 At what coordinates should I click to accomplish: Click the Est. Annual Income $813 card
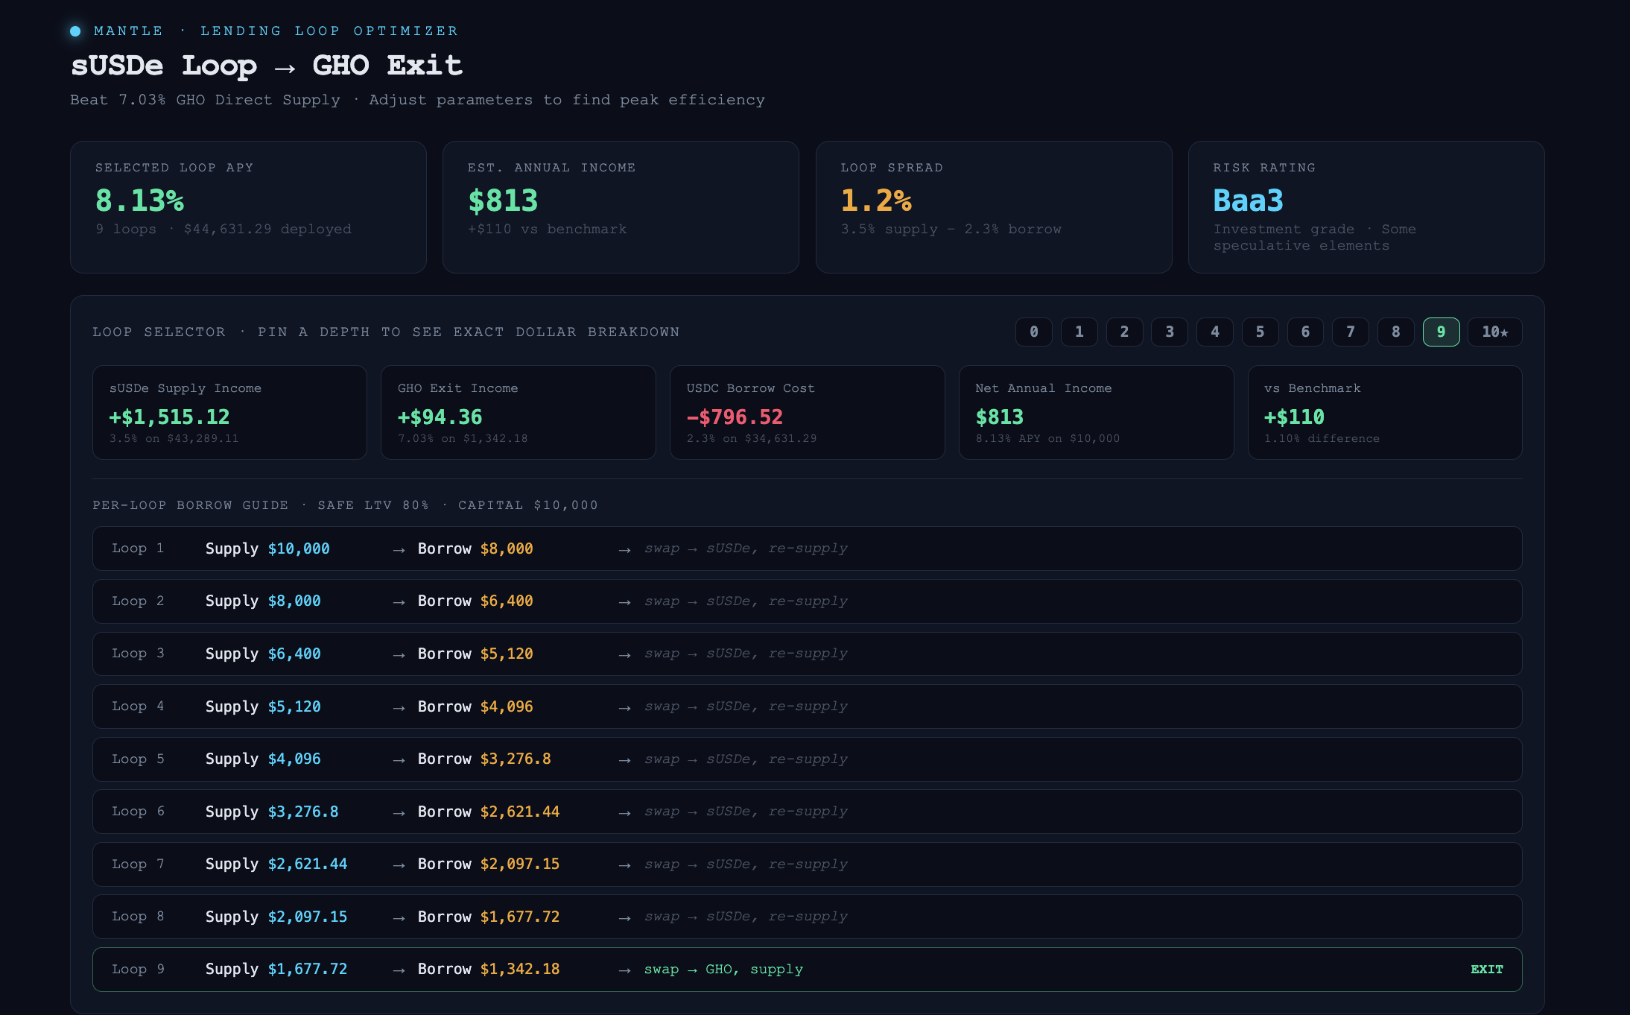[621, 207]
